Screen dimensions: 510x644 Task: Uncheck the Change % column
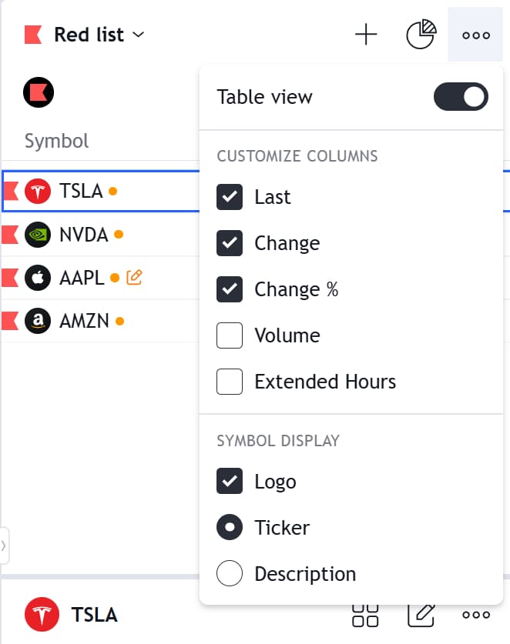point(230,289)
